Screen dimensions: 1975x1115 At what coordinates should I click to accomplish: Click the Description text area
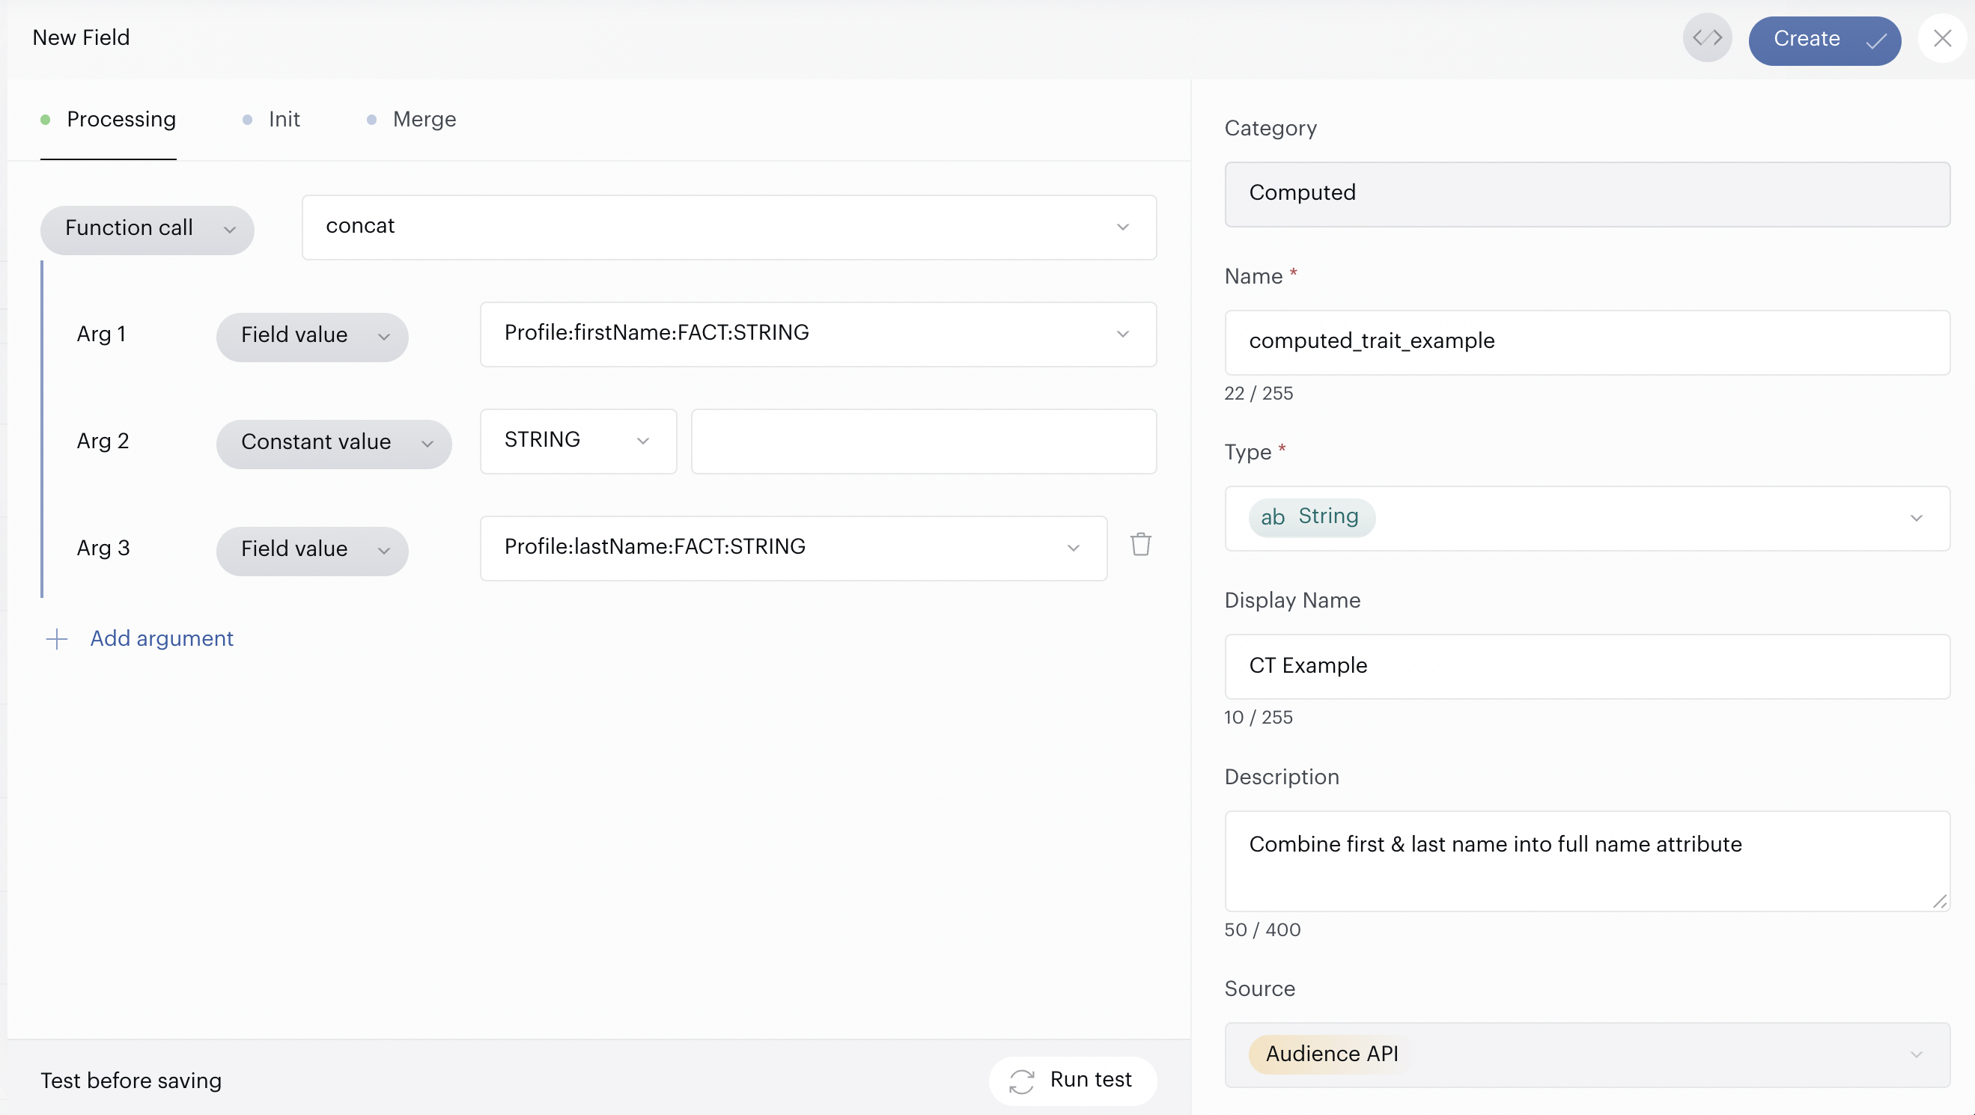click(1586, 861)
